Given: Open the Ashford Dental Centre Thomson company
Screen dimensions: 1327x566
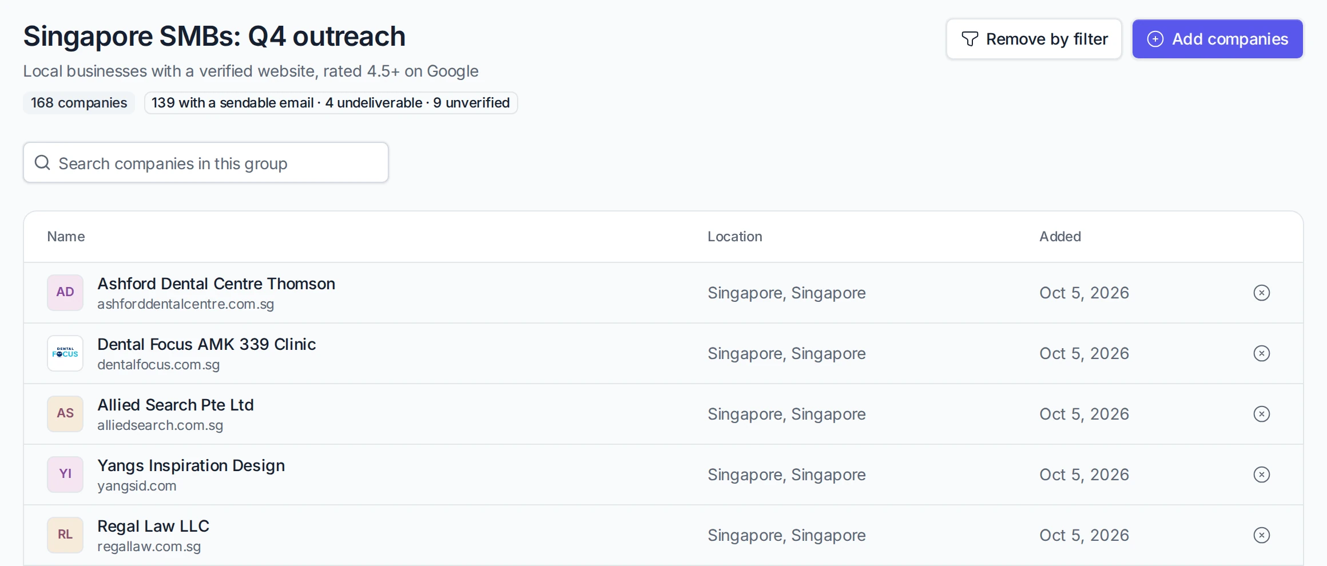Looking at the screenshot, I should pos(216,284).
